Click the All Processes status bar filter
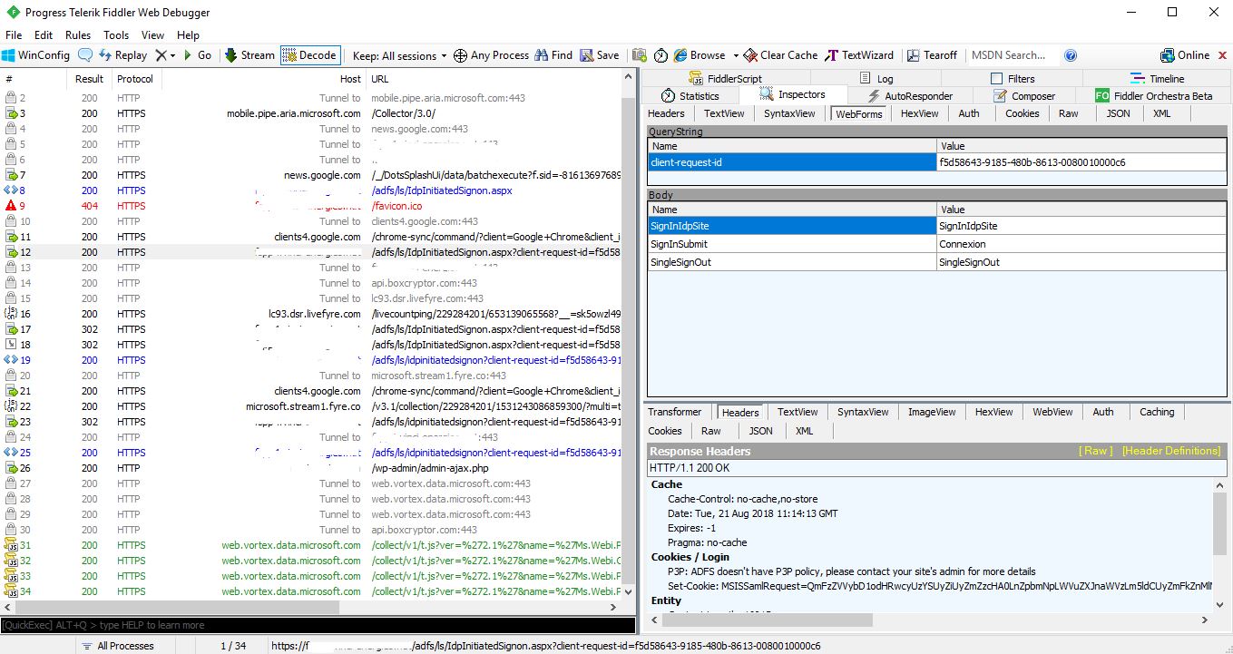This screenshot has width=1233, height=654. tap(117, 646)
